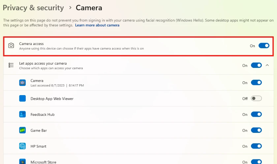The image size is (277, 164).
Task: Click the list icon beside Let apps access
Action: [x=11, y=65]
